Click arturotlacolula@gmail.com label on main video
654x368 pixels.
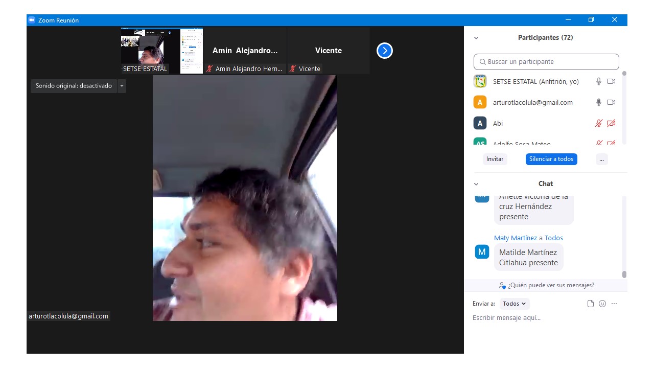point(68,316)
